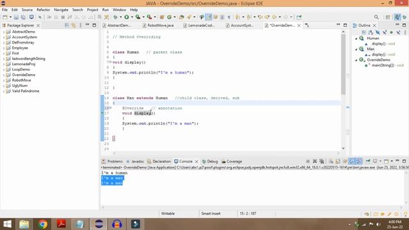Open the New file dropdown arrow
The height and width of the screenshot is (230, 409).
(x=10, y=17)
